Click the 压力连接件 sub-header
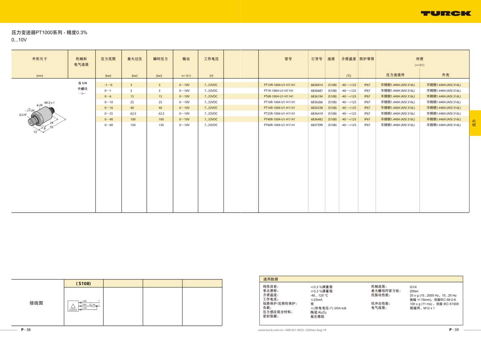481x340 pixels. coord(396,75)
